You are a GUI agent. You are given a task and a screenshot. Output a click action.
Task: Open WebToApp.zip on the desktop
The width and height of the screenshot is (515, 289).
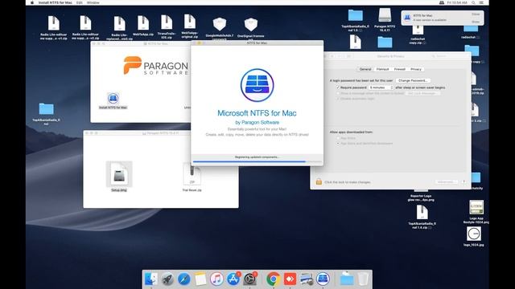pyautogui.click(x=143, y=23)
